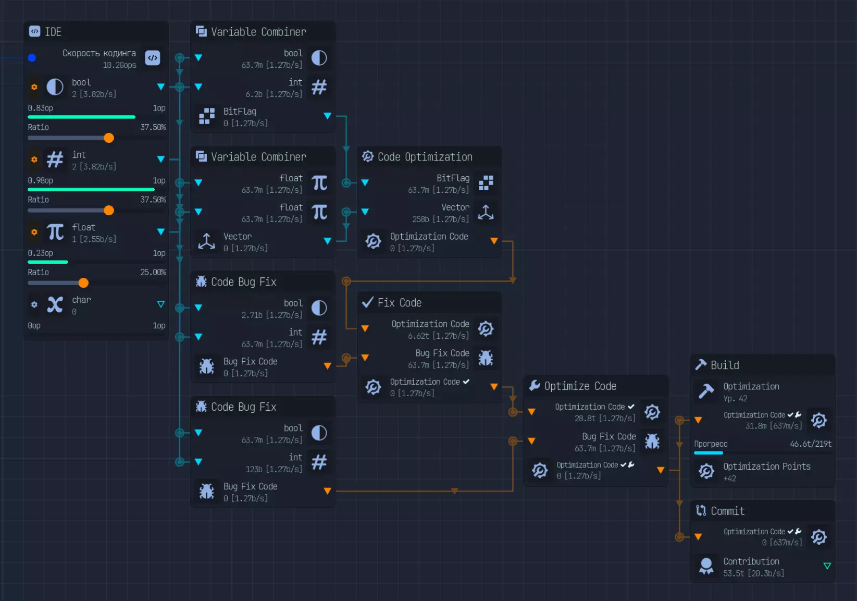Click the Build progress bar
This screenshot has height=601, width=857.
click(763, 453)
